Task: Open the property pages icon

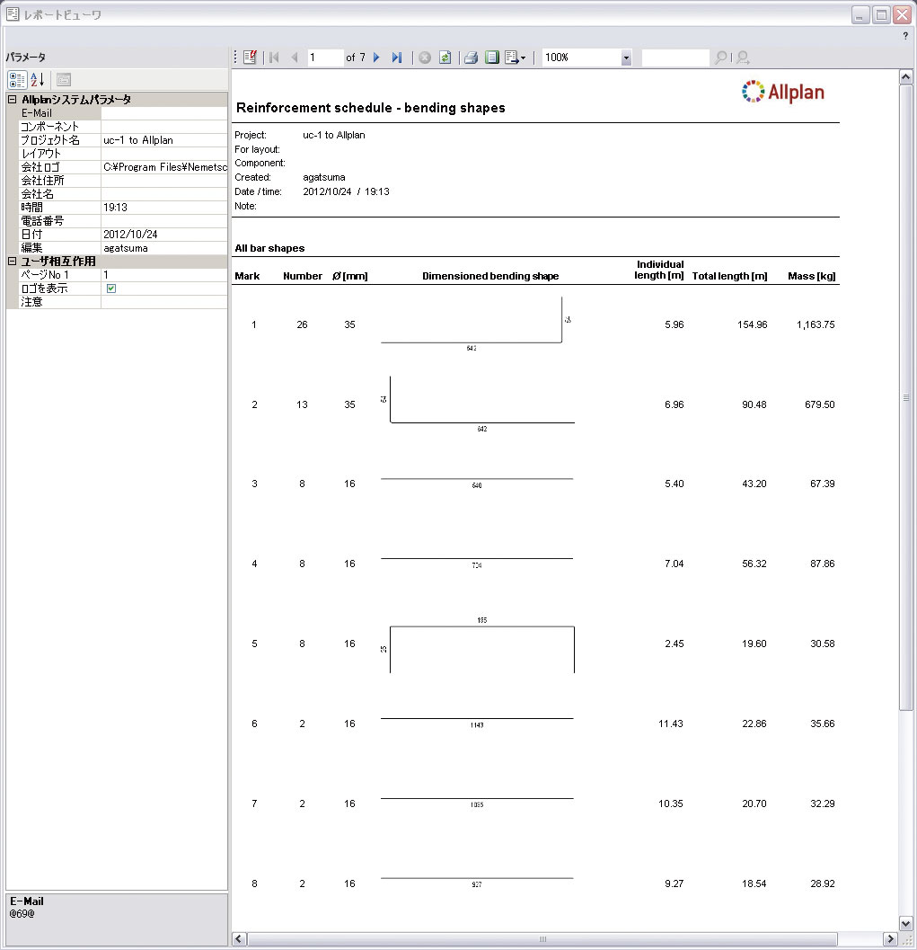Action: (x=64, y=79)
